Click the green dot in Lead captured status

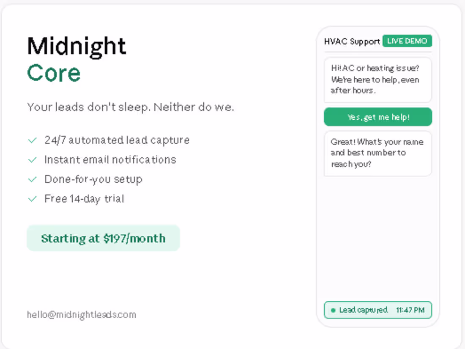click(333, 310)
